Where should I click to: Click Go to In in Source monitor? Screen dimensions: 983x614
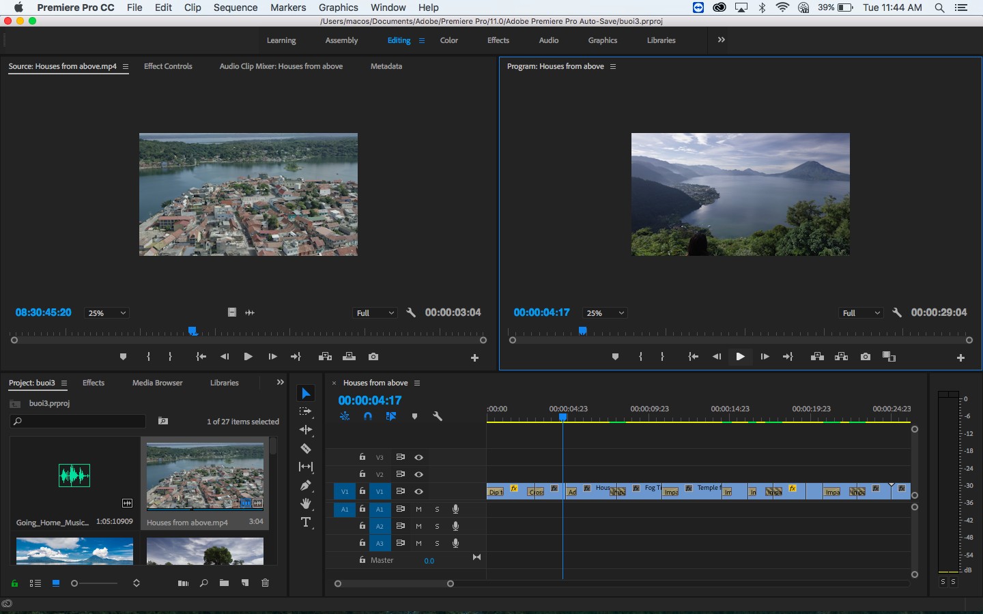coord(201,357)
